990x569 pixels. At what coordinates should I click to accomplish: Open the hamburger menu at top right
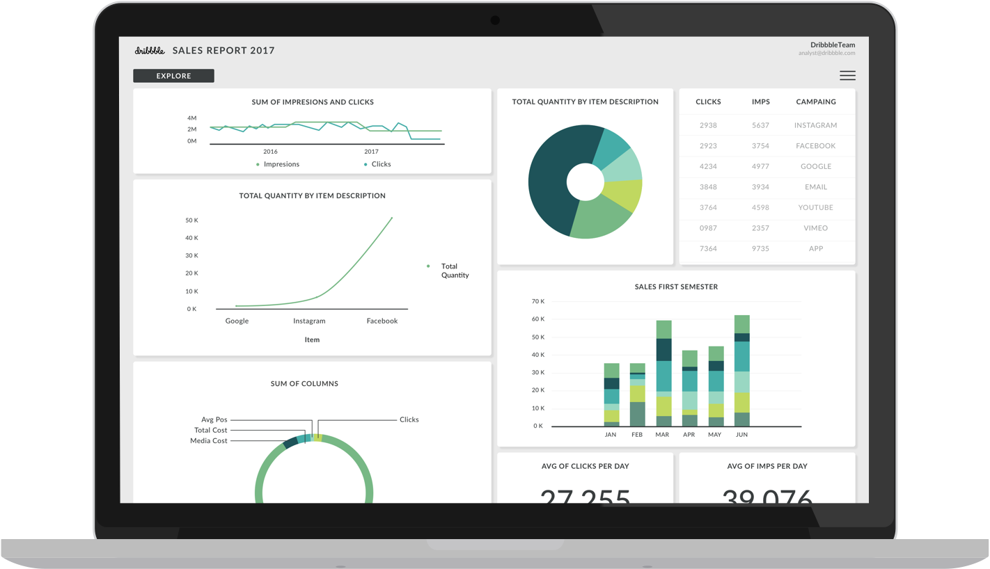tap(847, 75)
